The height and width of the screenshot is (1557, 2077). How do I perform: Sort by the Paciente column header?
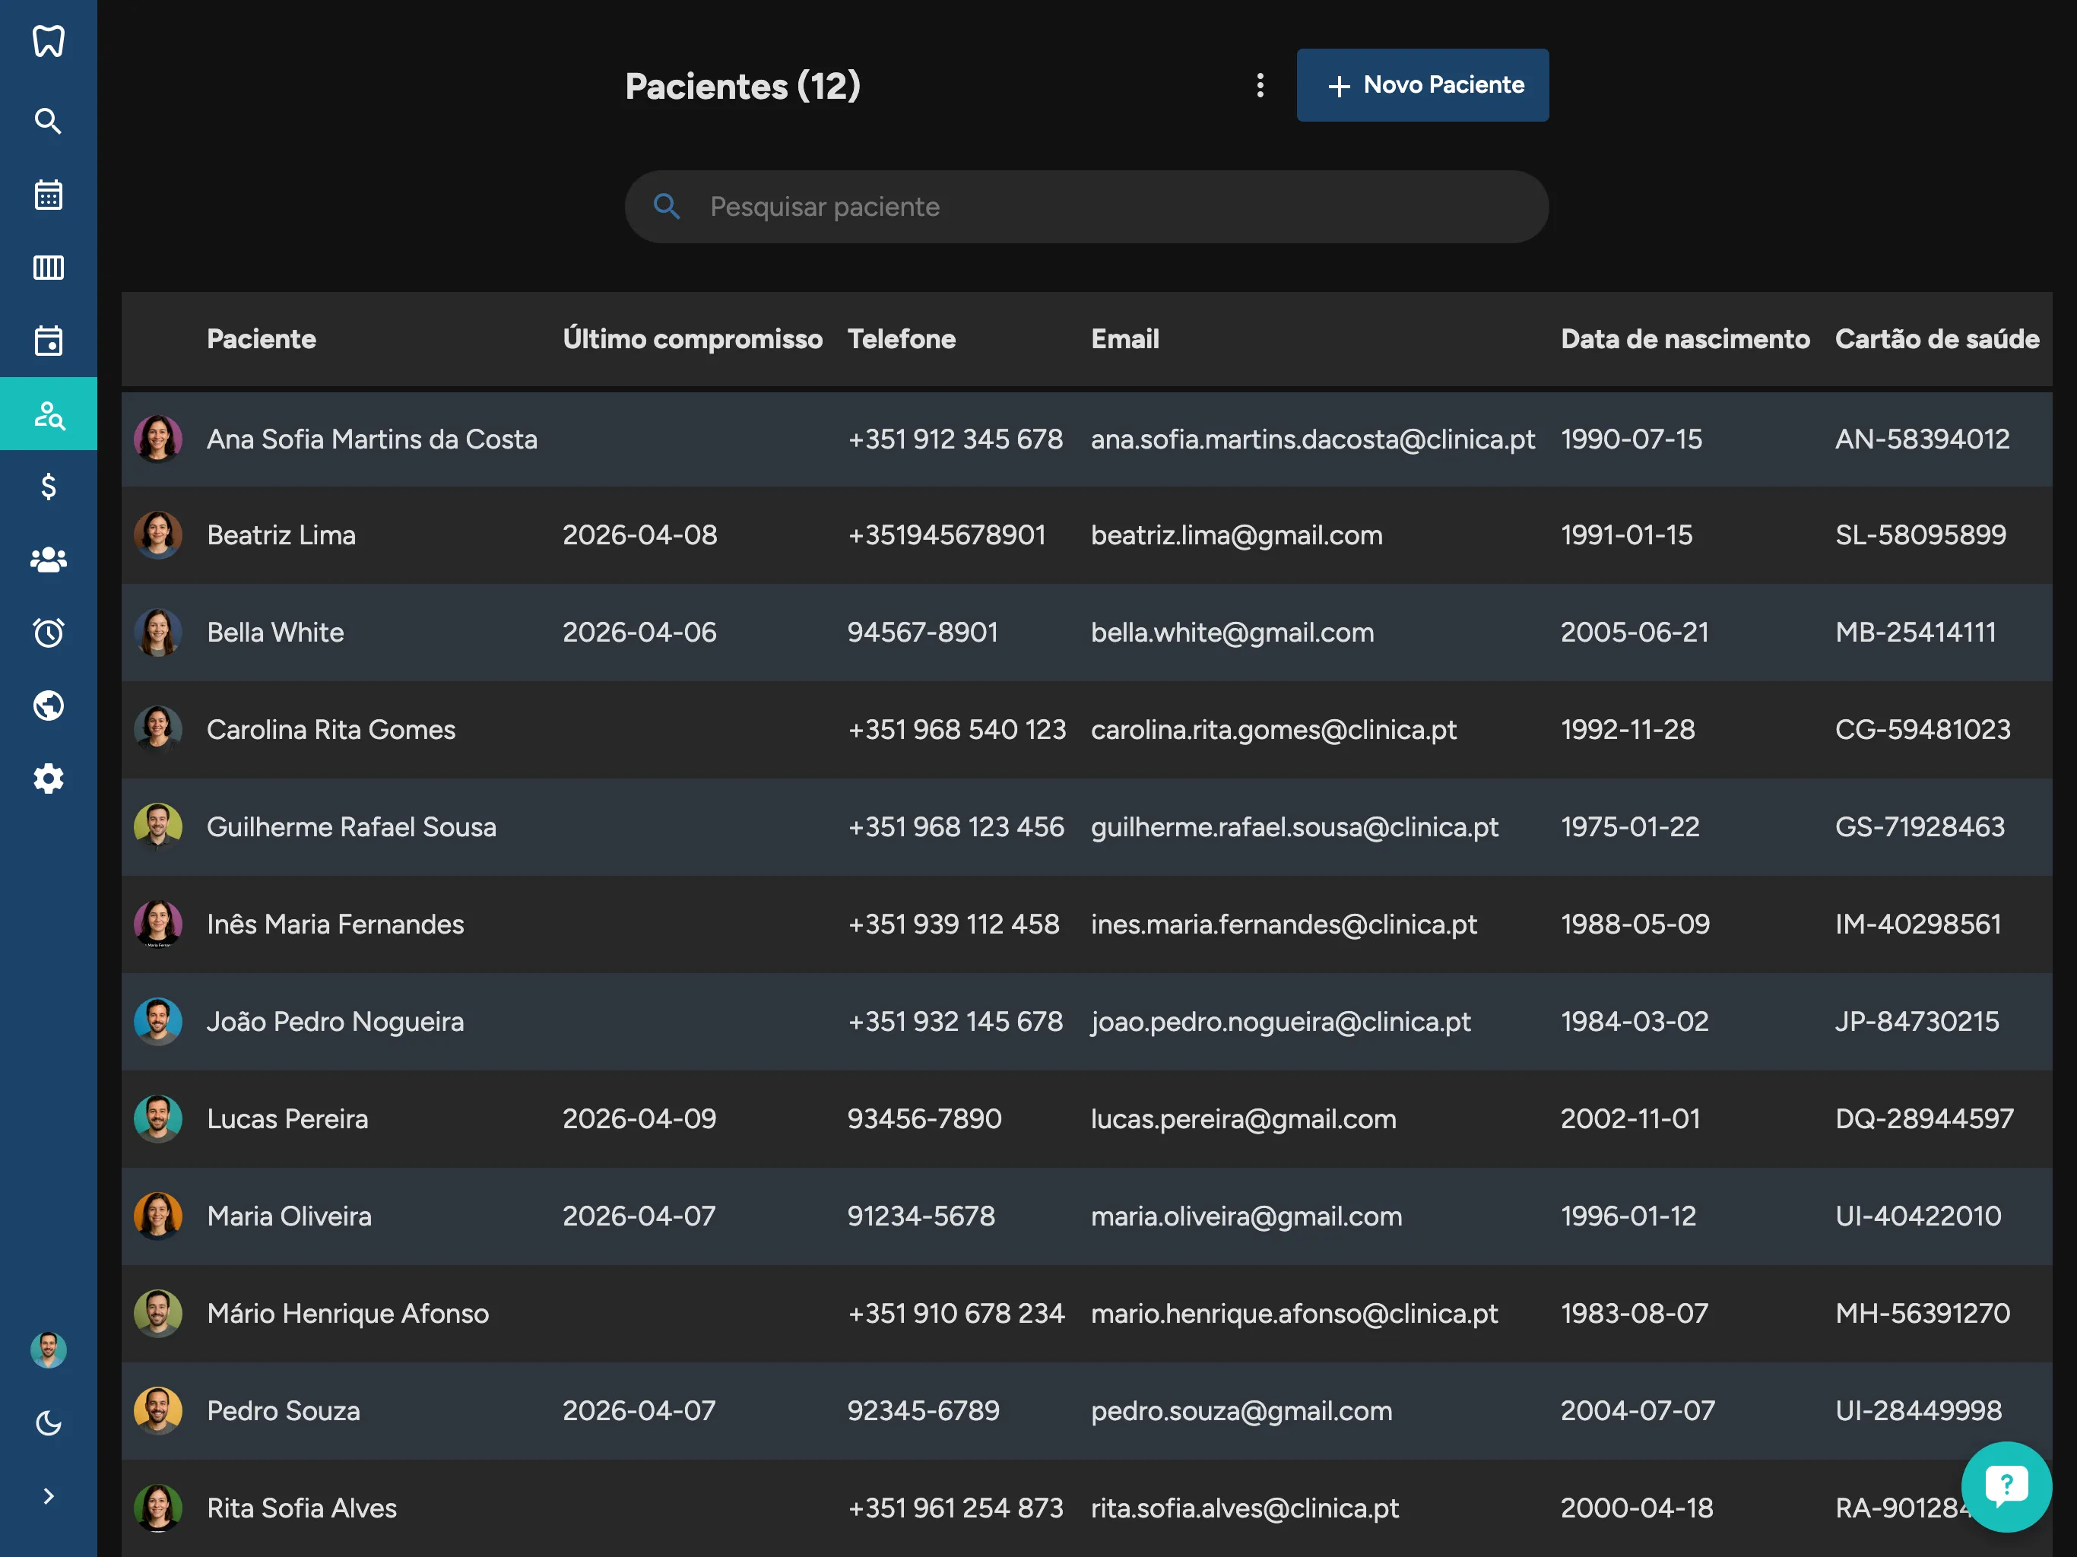point(261,339)
